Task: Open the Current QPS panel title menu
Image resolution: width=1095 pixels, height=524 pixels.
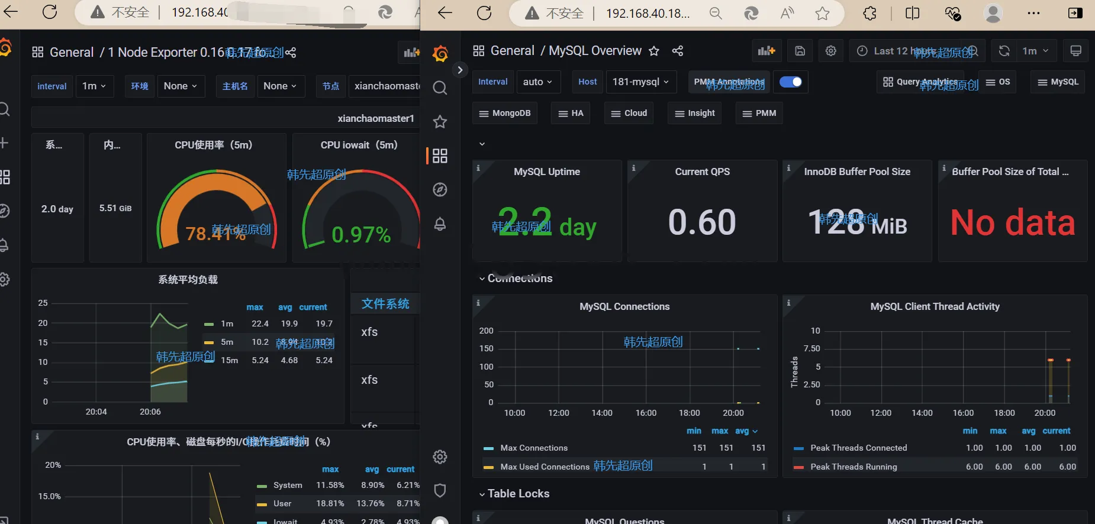Action: pos(703,172)
